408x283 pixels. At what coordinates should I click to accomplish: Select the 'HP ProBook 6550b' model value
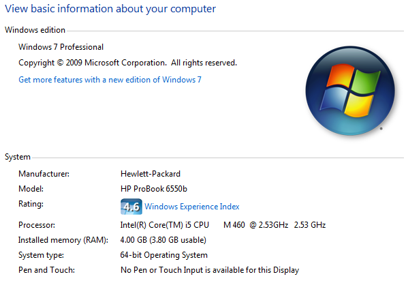click(154, 189)
